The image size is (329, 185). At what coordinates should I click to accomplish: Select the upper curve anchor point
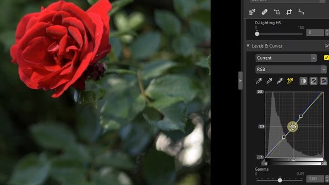coord(301,116)
